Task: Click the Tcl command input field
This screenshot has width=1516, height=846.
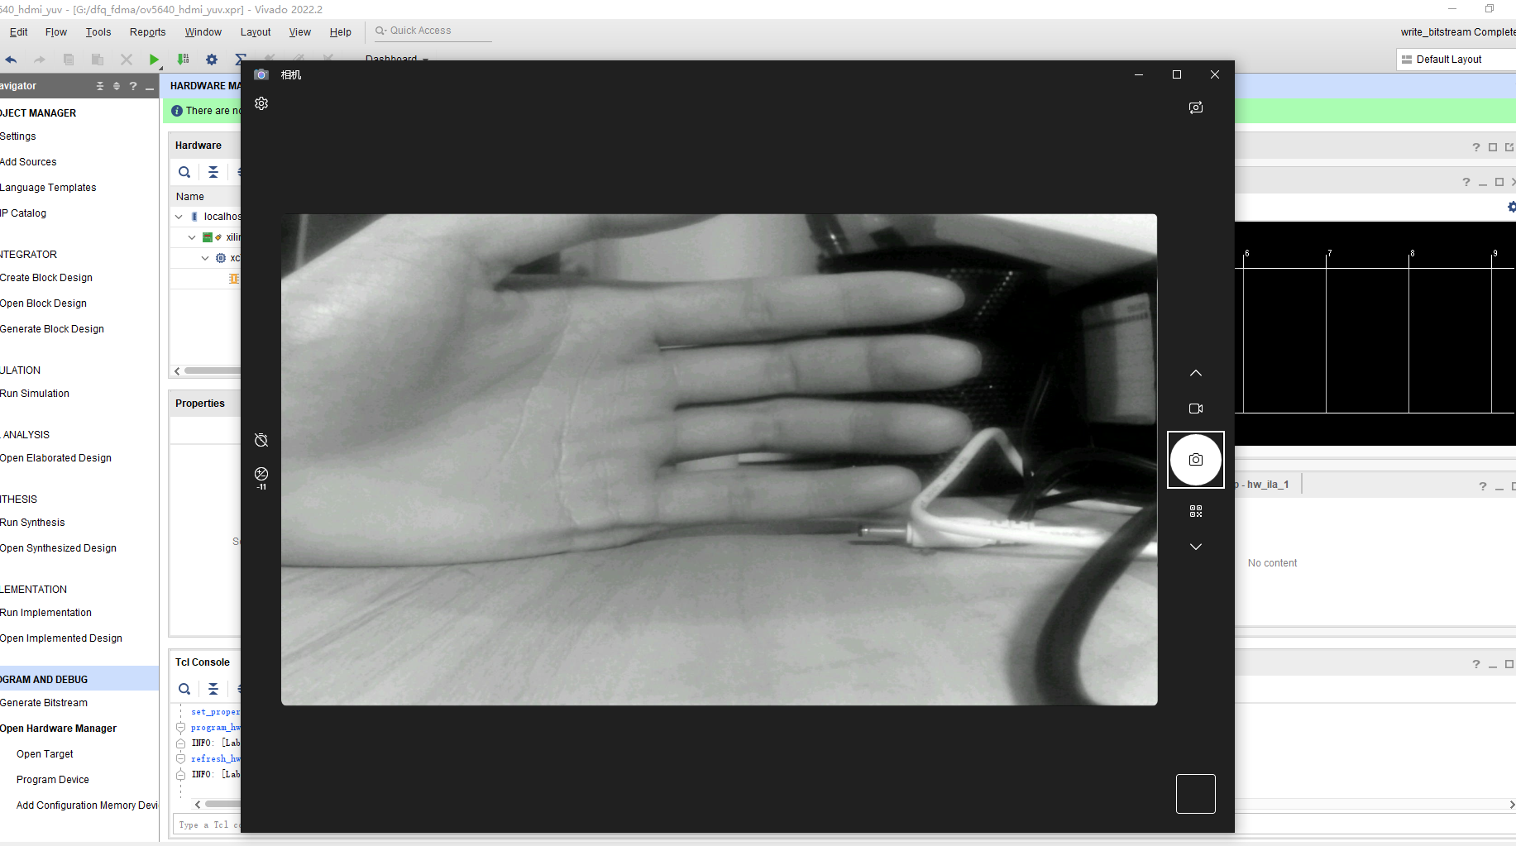Action: 207,824
